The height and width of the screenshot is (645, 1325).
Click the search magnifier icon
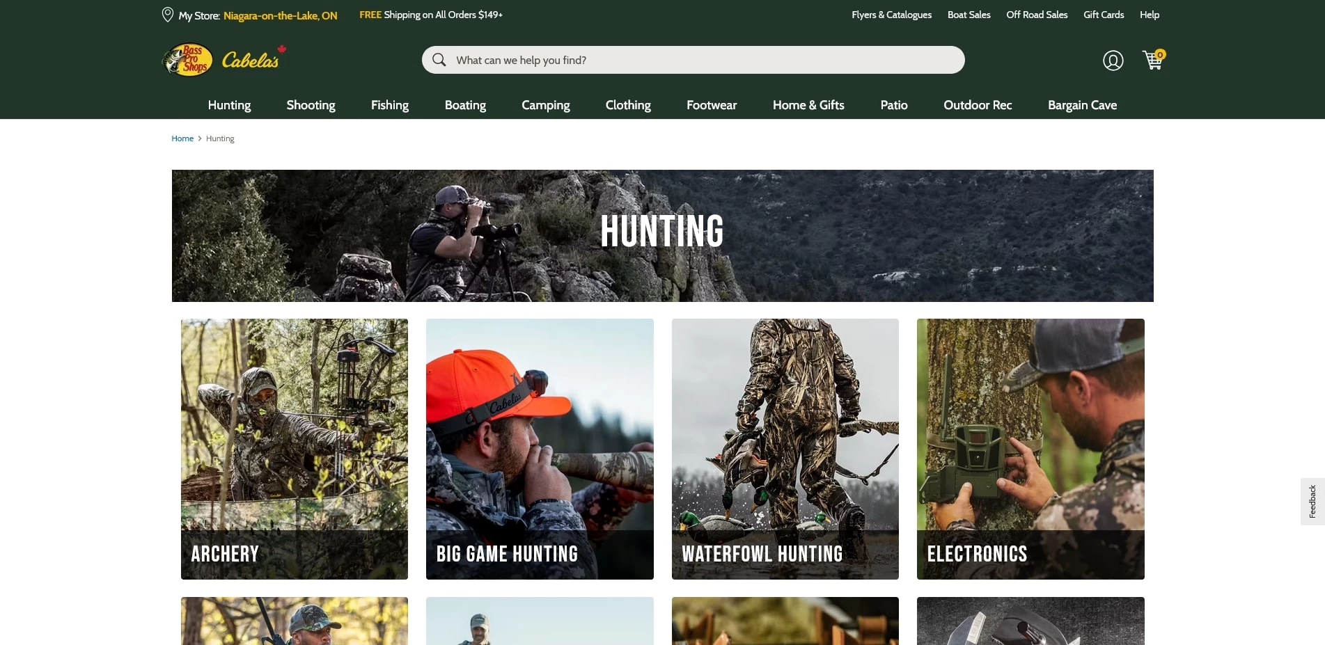439,60
